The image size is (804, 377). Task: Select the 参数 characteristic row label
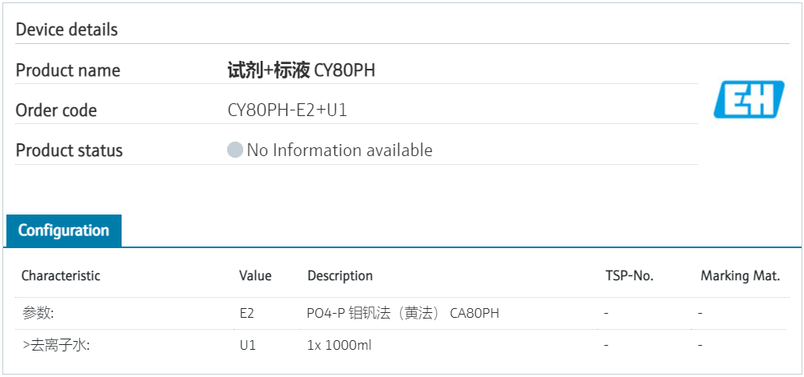[x=38, y=314]
